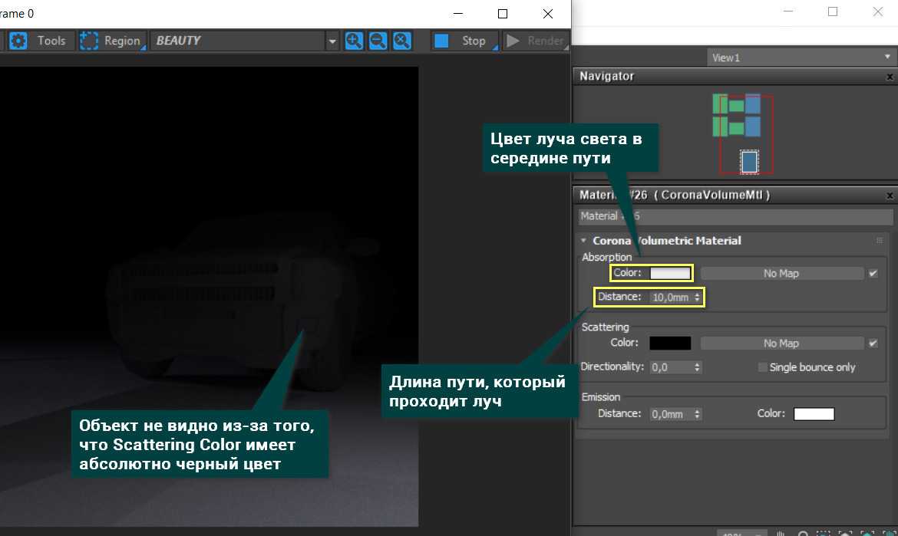This screenshot has height=536, width=898.
Task: Click the Absorption No Map button
Action: (x=781, y=274)
